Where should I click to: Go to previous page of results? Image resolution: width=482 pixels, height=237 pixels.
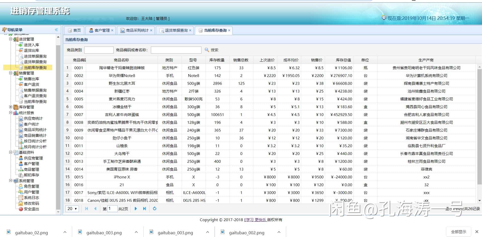tap(95, 209)
